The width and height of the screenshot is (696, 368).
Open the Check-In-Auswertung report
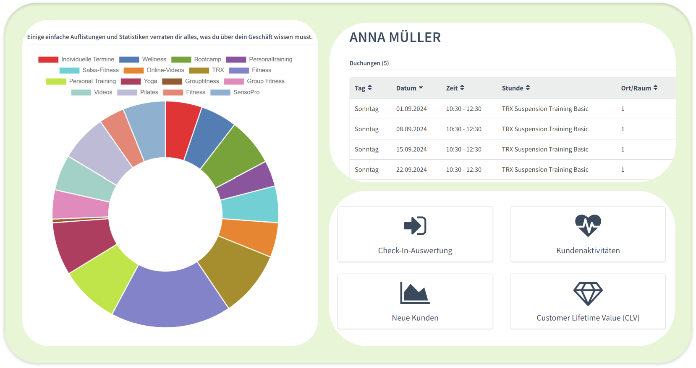[x=415, y=250]
